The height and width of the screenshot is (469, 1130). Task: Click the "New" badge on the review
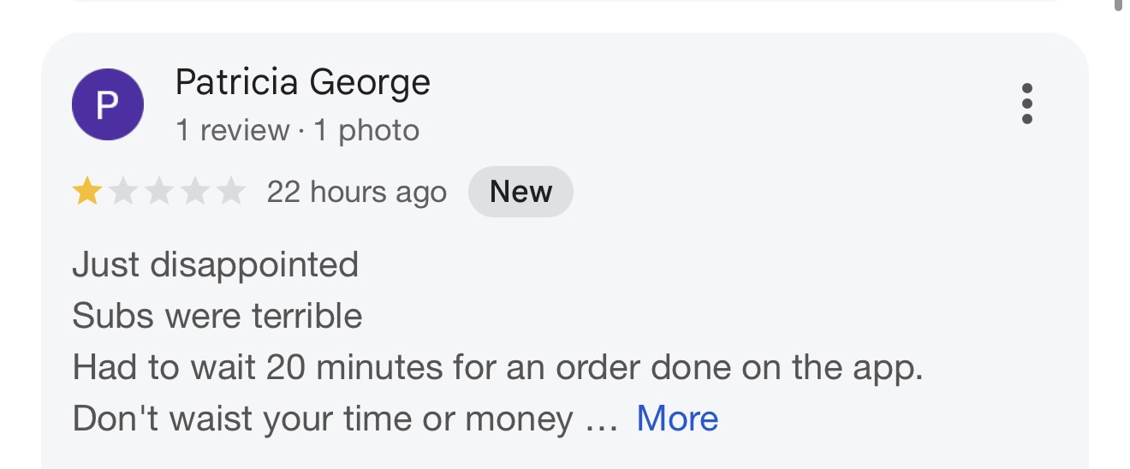[x=520, y=192]
